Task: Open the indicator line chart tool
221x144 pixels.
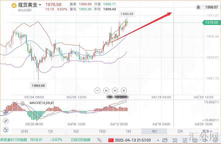Action: click(6, 130)
